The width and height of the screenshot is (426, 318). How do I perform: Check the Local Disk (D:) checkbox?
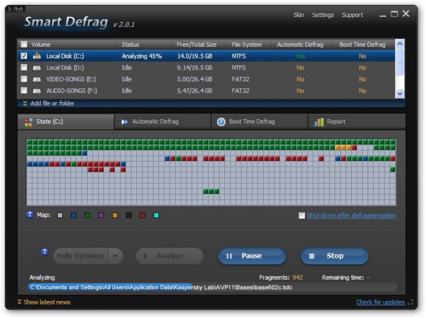click(24, 67)
